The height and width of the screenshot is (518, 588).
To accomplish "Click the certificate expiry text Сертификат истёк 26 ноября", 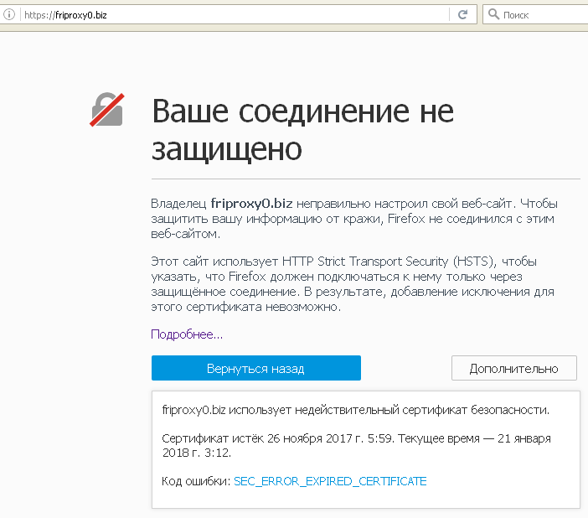I will point(356,445).
